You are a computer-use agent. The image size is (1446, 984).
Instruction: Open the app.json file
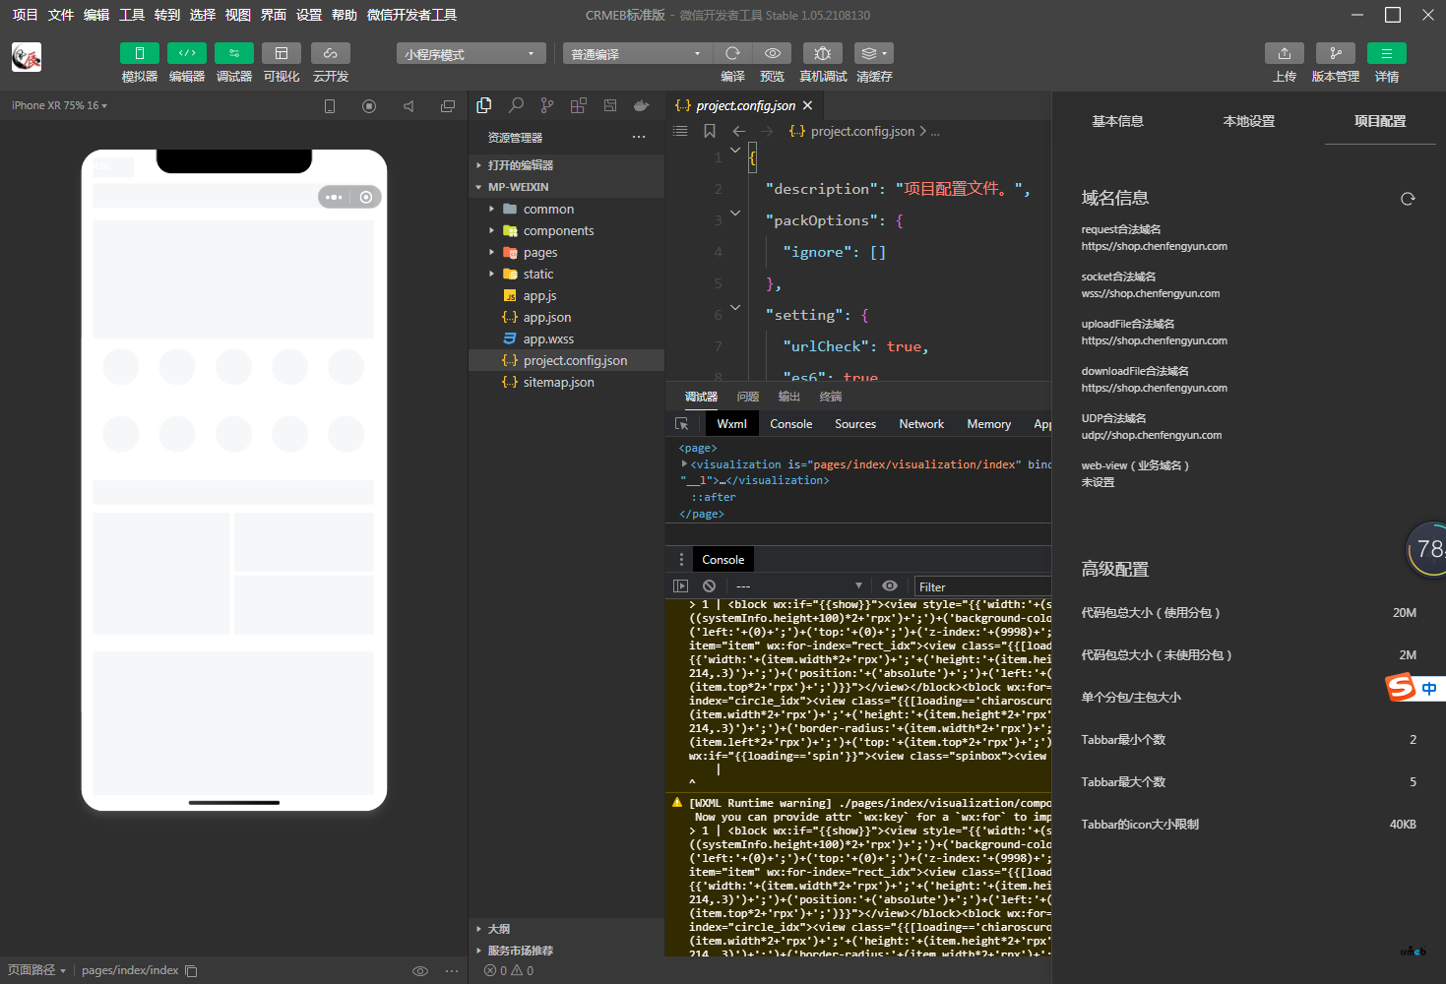pos(566,317)
